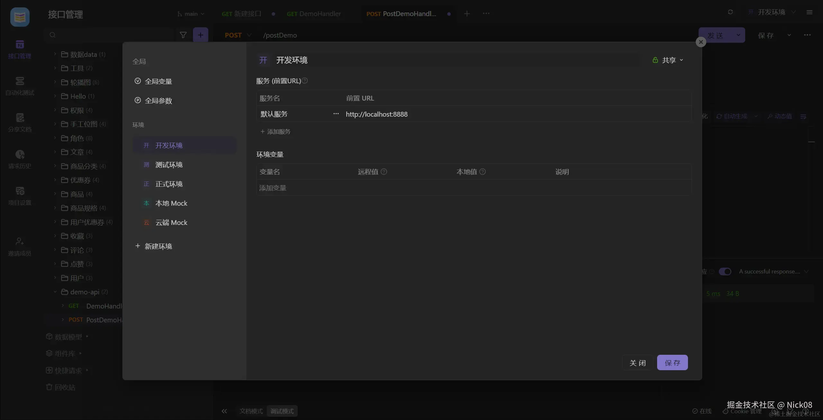Click plus icon for 新建环境
Viewport: 823px width, 420px height.
pos(138,246)
